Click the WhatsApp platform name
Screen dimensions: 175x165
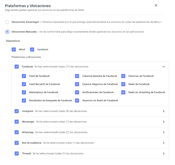28,132
